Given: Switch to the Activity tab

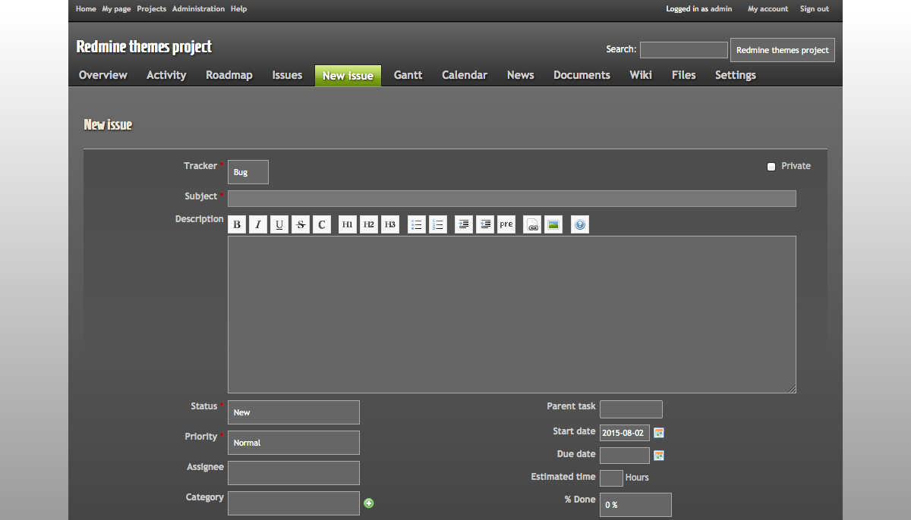Looking at the screenshot, I should pyautogui.click(x=166, y=75).
